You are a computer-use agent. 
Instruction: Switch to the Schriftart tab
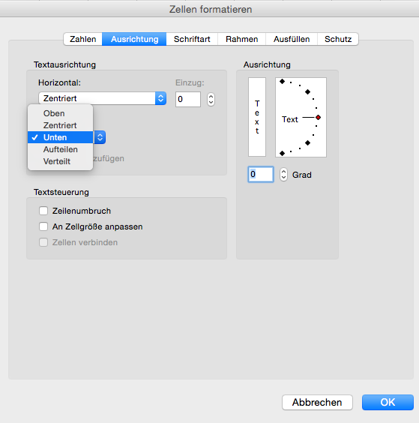coord(192,39)
